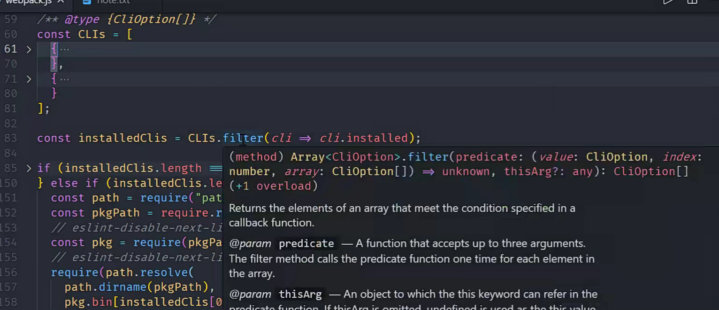Expand the folded block at line 61
The image size is (719, 310).
29,49
